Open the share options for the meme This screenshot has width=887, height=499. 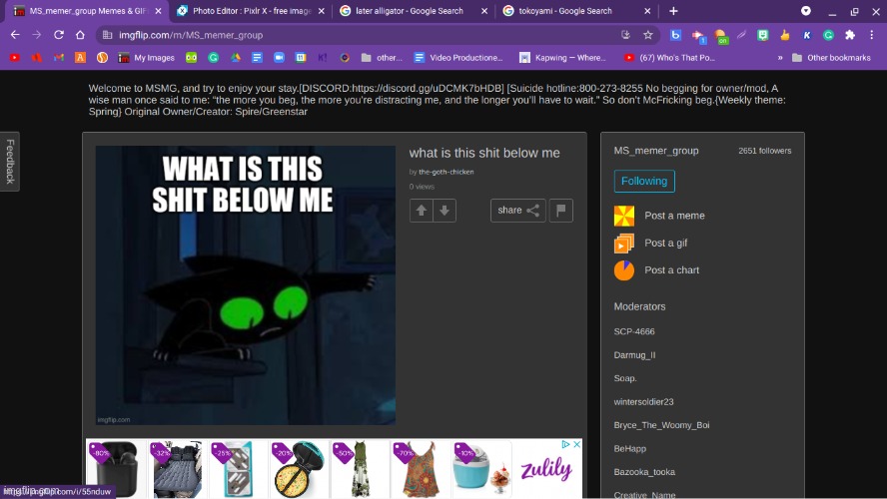tap(517, 211)
